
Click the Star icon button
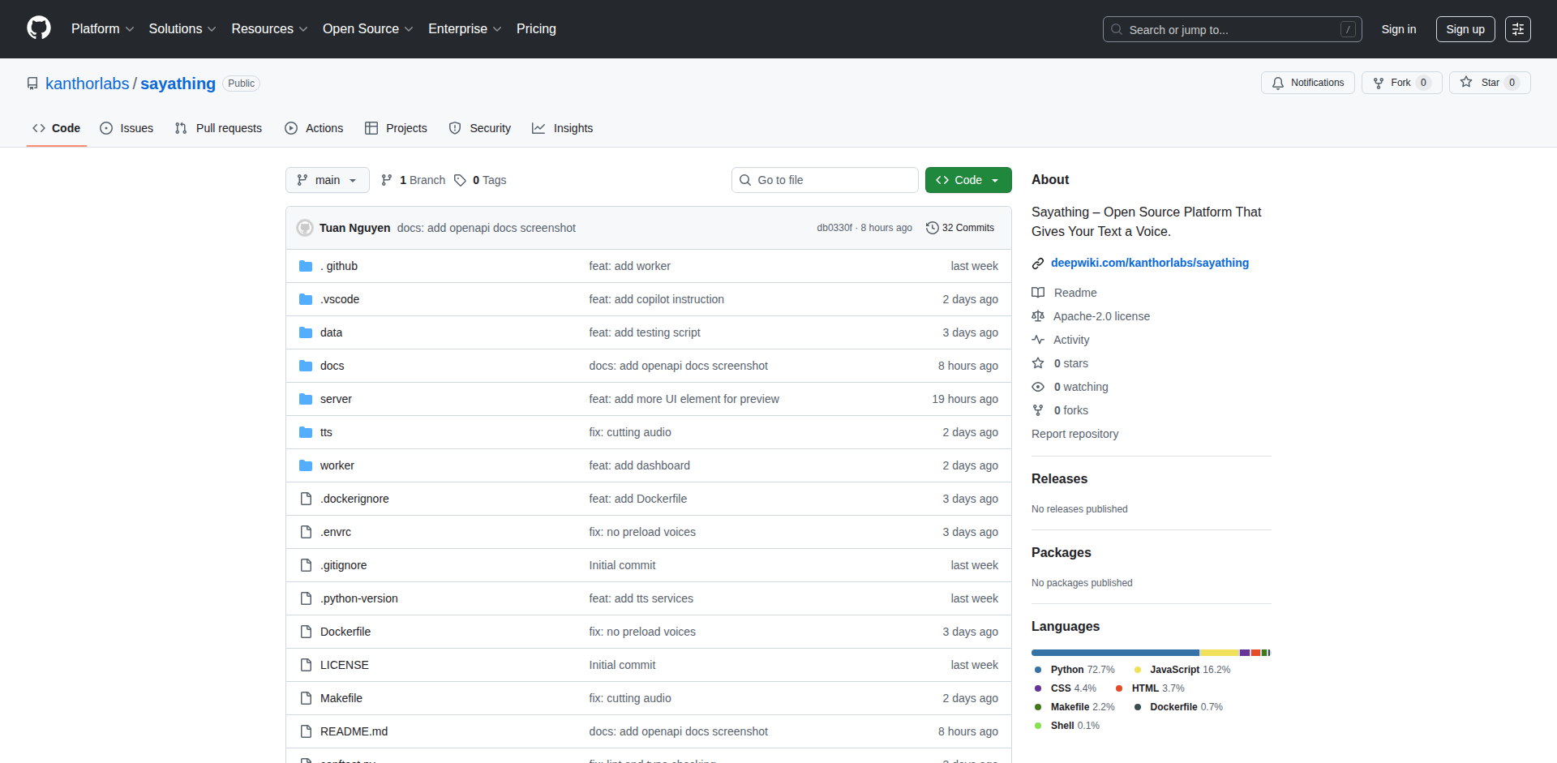click(1466, 82)
